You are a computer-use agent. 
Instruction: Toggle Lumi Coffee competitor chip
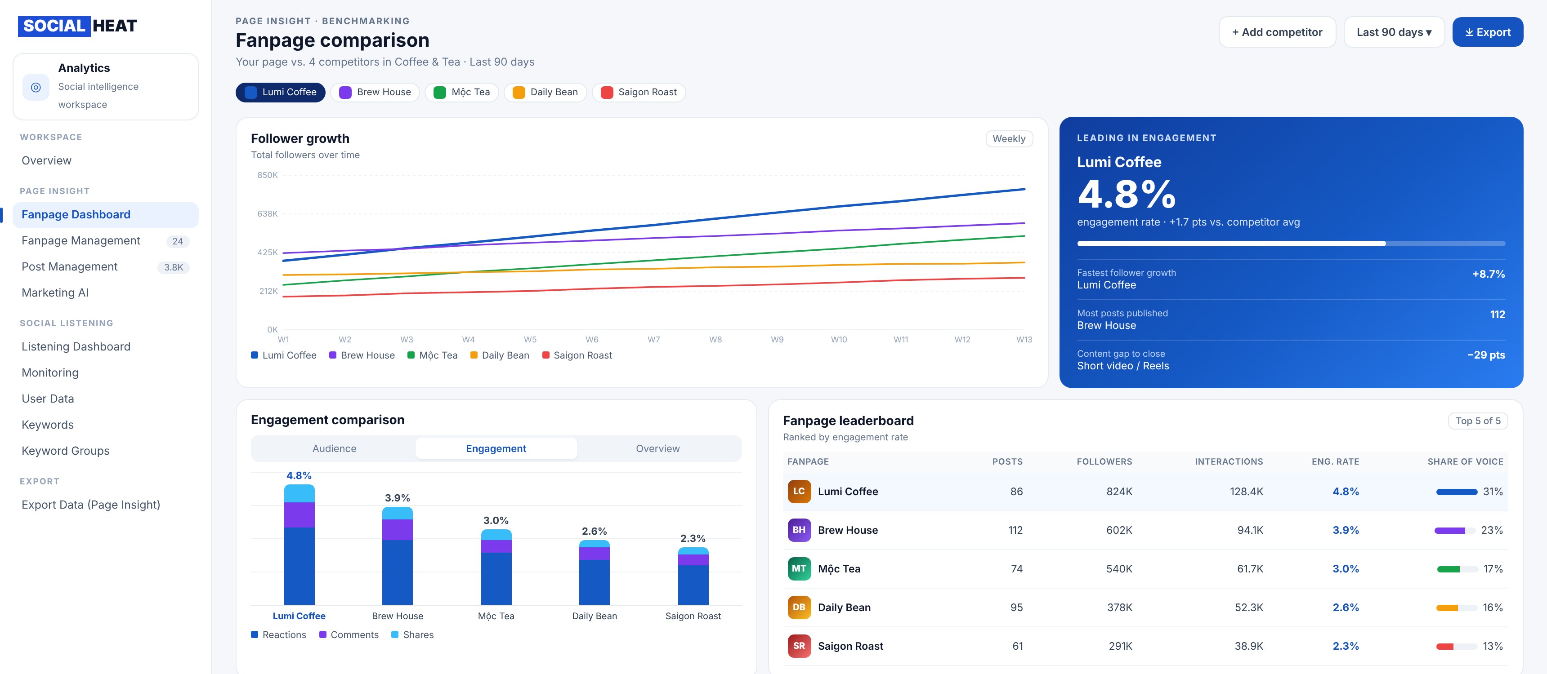(x=281, y=93)
